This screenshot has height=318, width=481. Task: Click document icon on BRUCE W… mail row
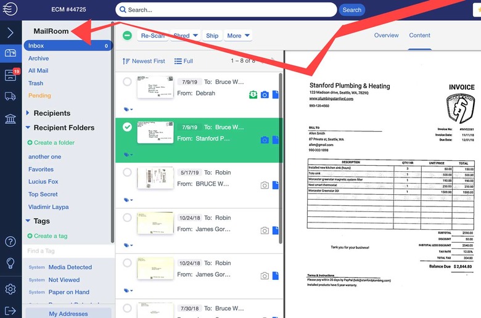click(x=276, y=185)
